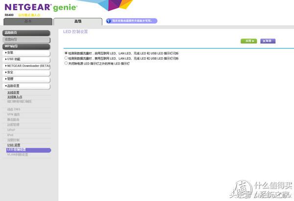This screenshot has height=201, width=294.
Task: Expand the USB 功能 sidebar section
Action: 26,60
